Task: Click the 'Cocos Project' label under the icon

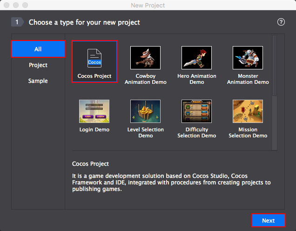Action: coord(94,76)
